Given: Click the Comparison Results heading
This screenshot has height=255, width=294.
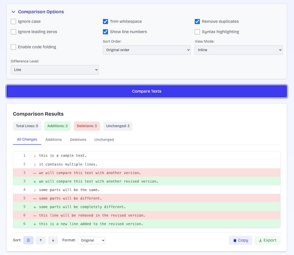Looking at the screenshot, I should [38, 114].
